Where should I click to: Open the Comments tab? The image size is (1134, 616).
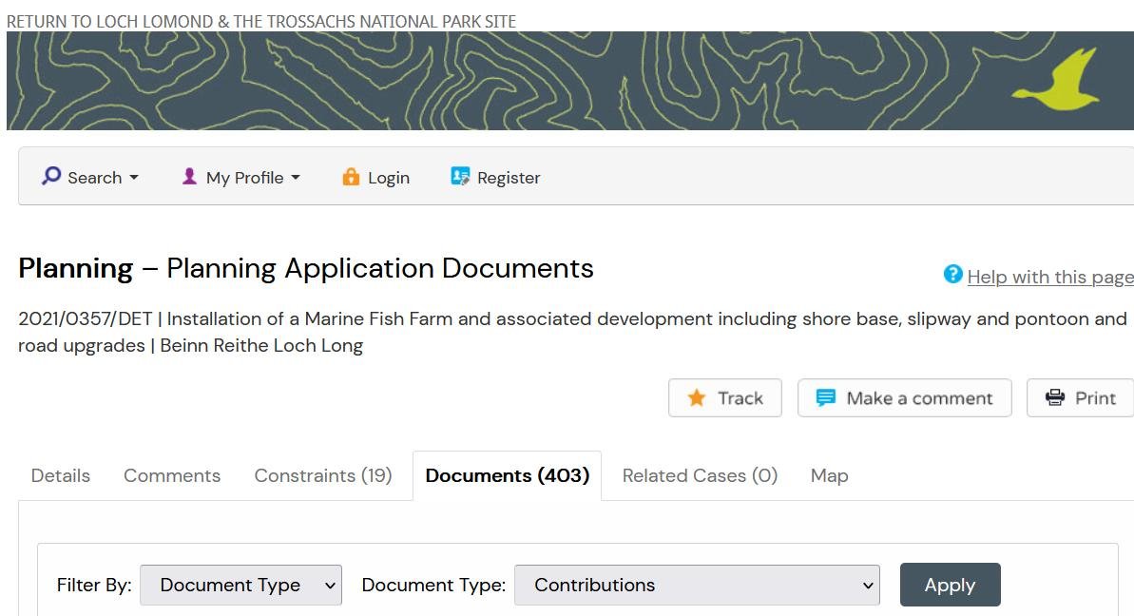172,476
